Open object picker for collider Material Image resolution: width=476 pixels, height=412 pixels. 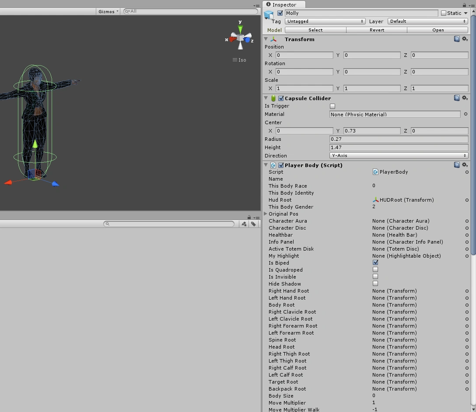point(465,114)
